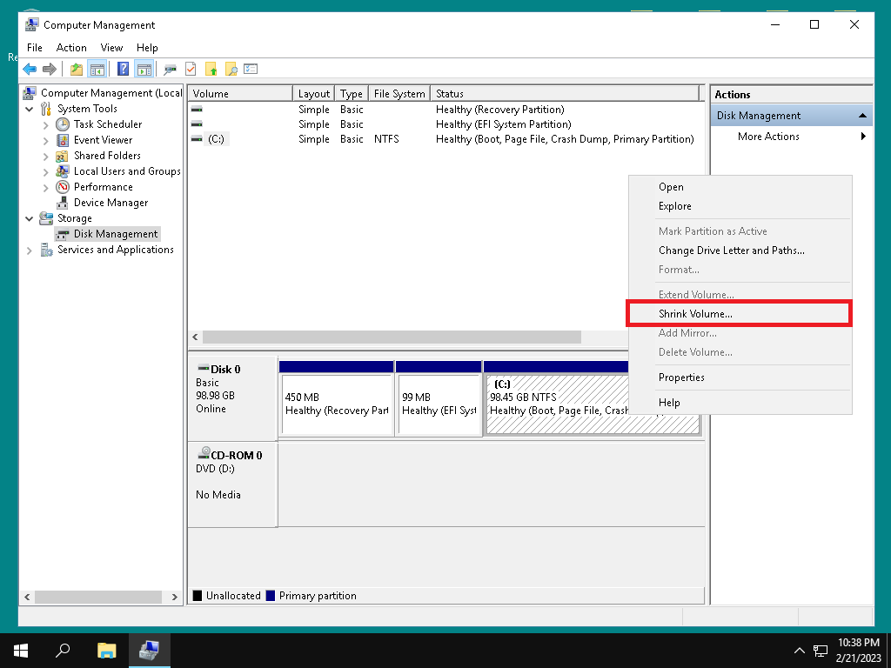
Task: Collapse the System Tools tree node
Action: 30,109
